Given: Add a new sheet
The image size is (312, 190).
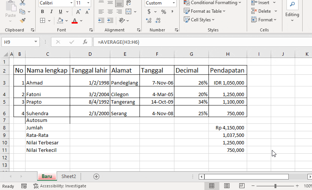Looking at the screenshot, I should tap(96, 177).
